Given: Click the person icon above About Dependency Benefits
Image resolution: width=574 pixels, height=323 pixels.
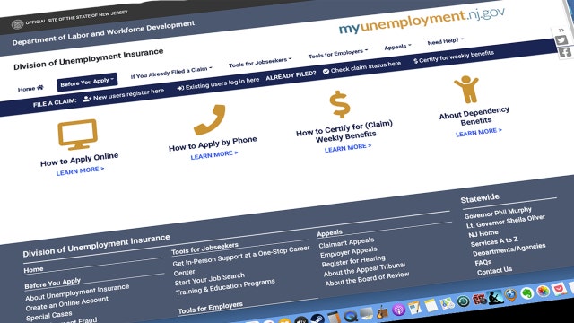Looking at the screenshot, I should (466, 89).
